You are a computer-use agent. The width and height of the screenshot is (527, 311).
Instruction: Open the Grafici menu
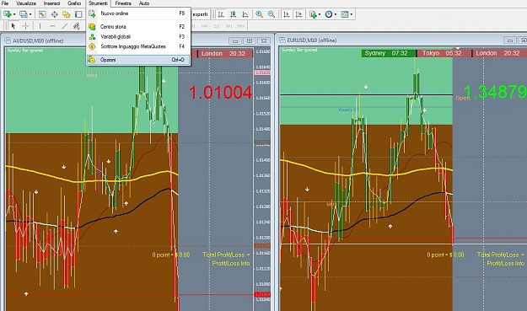click(x=74, y=3)
